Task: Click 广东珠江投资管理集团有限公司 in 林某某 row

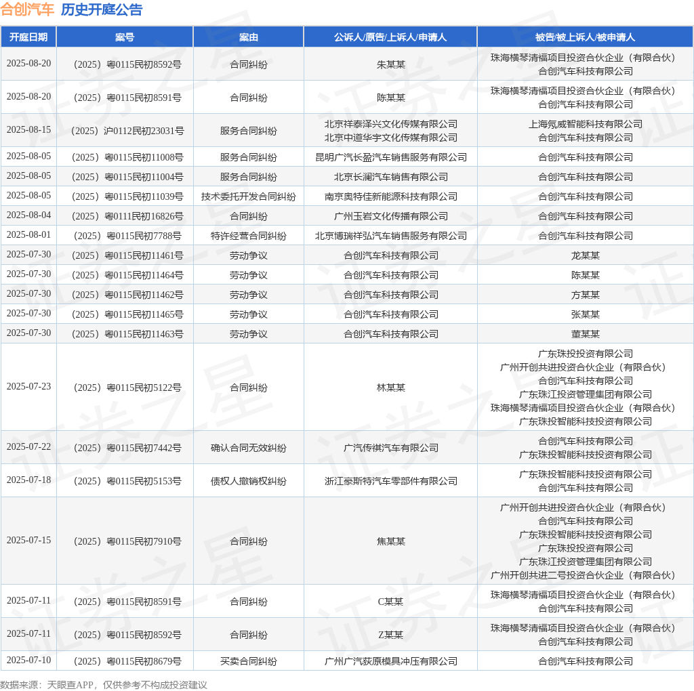Action: coord(586,394)
